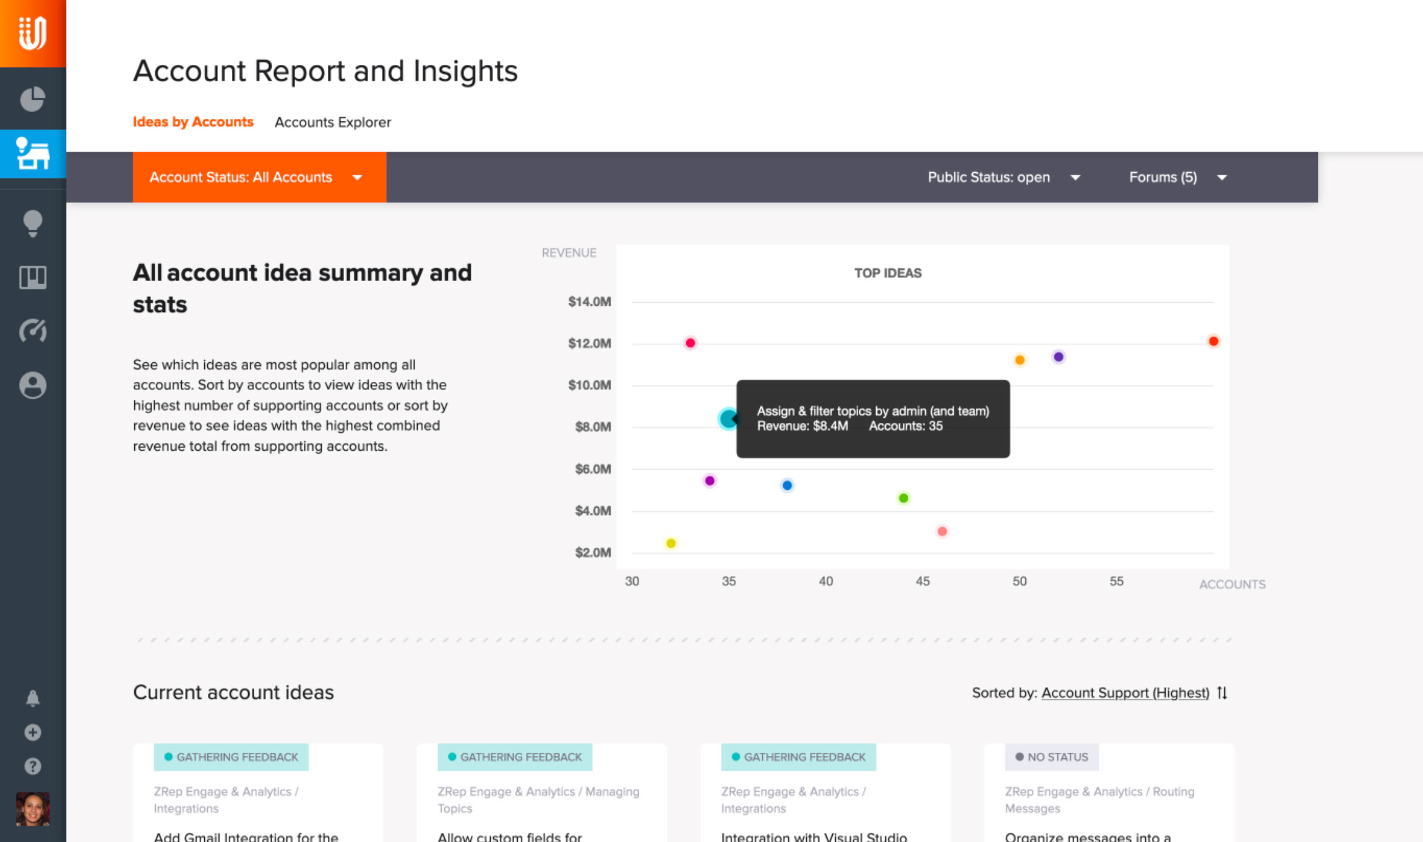Click the plus add icon in sidebar
This screenshot has width=1423, height=842.
point(33,732)
